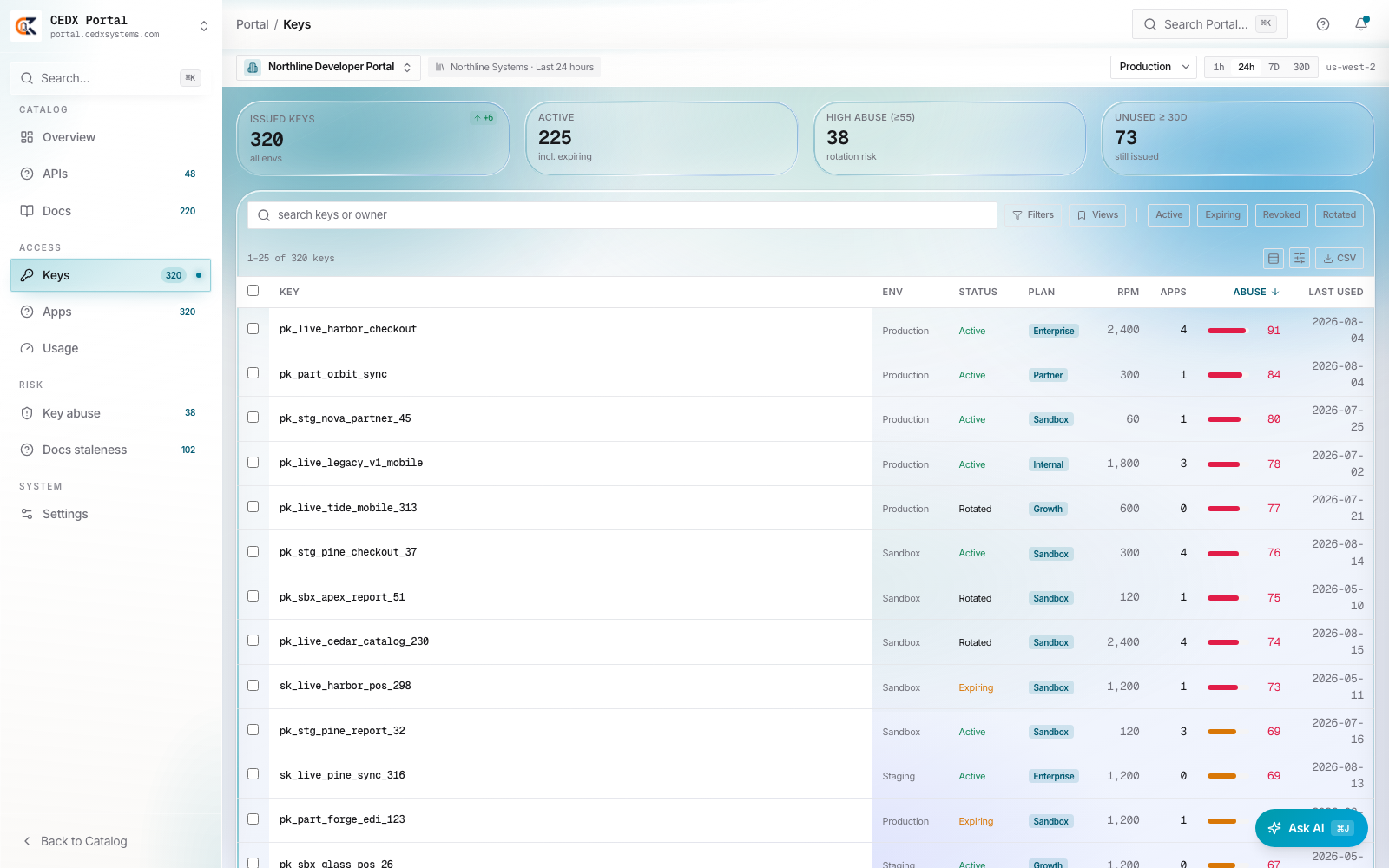The width and height of the screenshot is (1389, 868).
Task: Open saved Views bookmark button
Action: click(1097, 215)
